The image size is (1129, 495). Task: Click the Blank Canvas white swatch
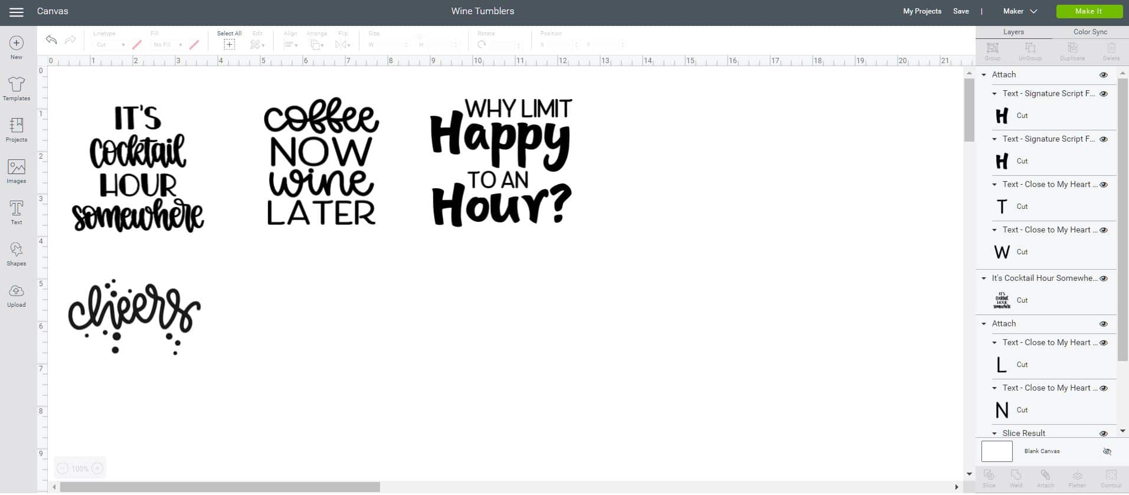point(997,452)
